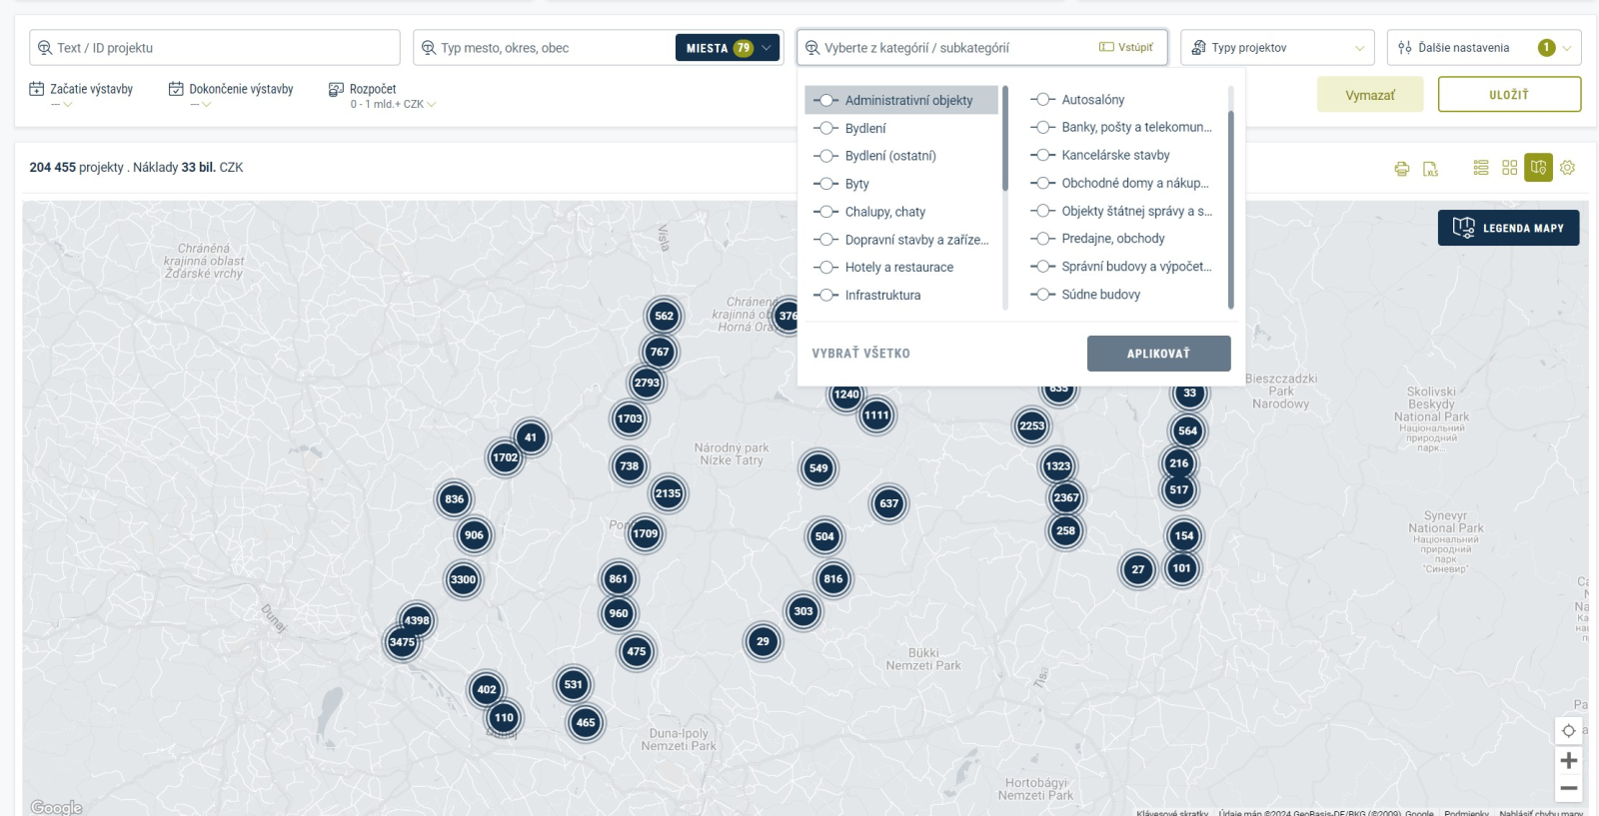Export results using the XLS icon
The image size is (1599, 816).
[x=1430, y=169]
